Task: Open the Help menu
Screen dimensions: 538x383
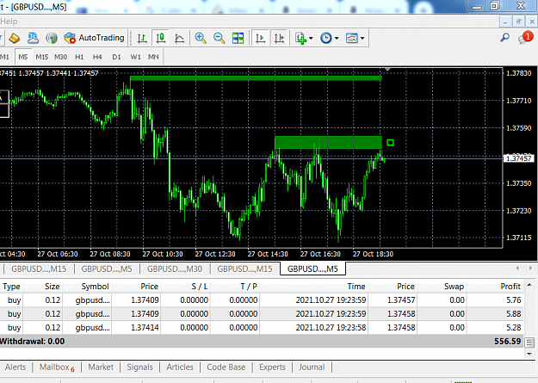Action: [x=9, y=22]
